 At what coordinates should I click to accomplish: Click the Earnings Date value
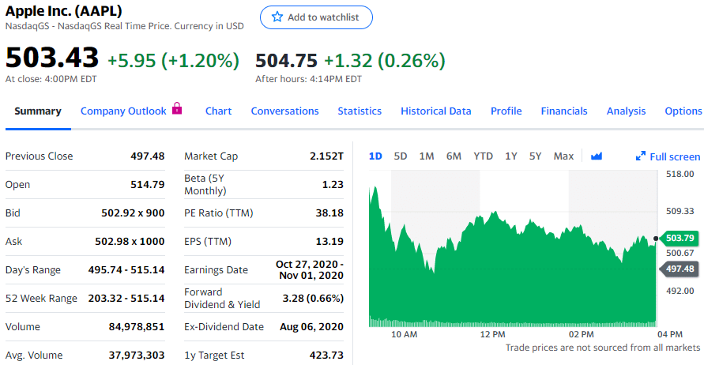(x=310, y=270)
